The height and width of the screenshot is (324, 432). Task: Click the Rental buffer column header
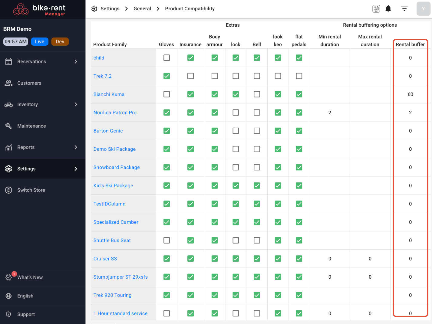pyautogui.click(x=410, y=44)
